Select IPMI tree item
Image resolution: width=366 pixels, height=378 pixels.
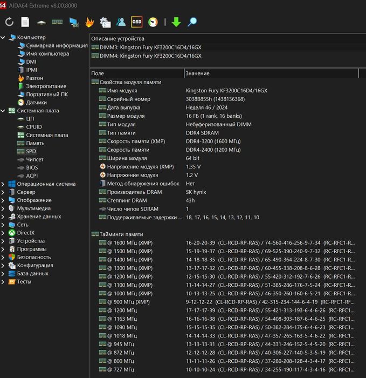(x=27, y=70)
